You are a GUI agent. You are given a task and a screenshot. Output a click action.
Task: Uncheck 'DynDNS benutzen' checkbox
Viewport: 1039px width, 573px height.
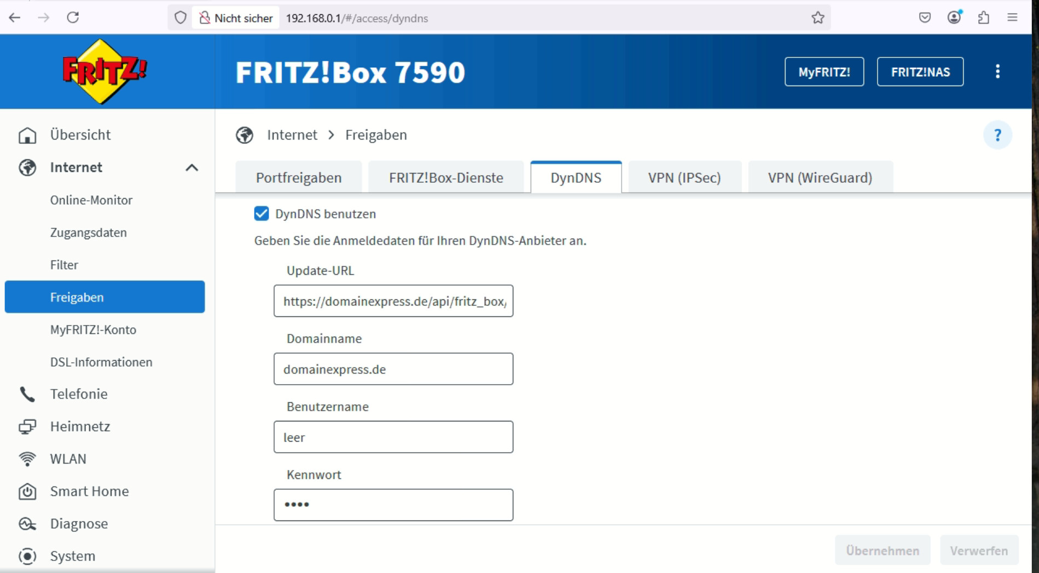point(262,213)
